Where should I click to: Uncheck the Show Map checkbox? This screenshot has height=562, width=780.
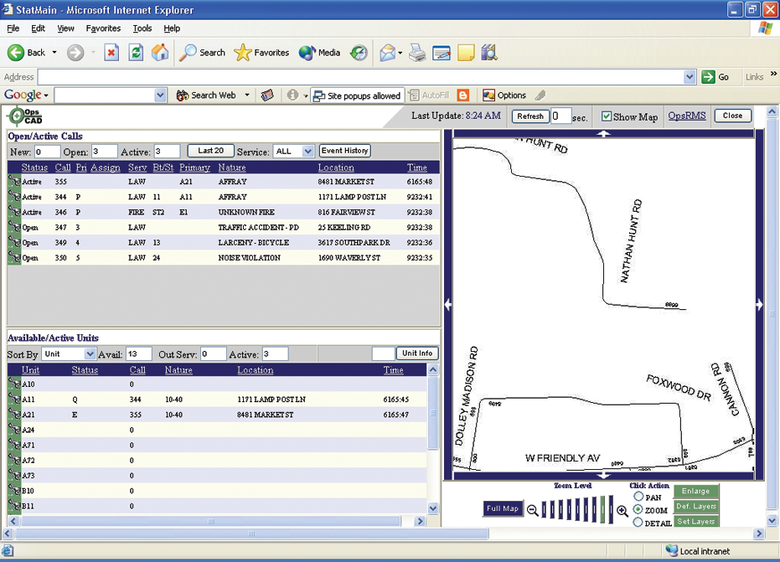point(605,116)
